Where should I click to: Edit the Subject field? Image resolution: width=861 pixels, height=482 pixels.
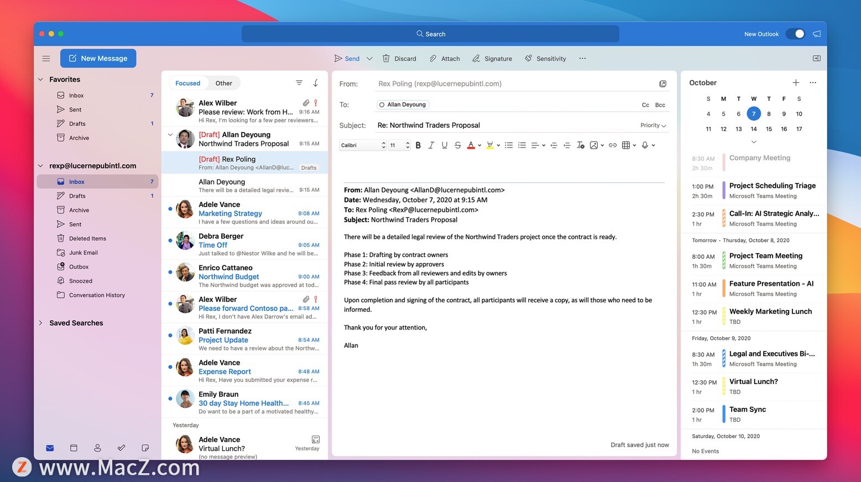coord(507,125)
